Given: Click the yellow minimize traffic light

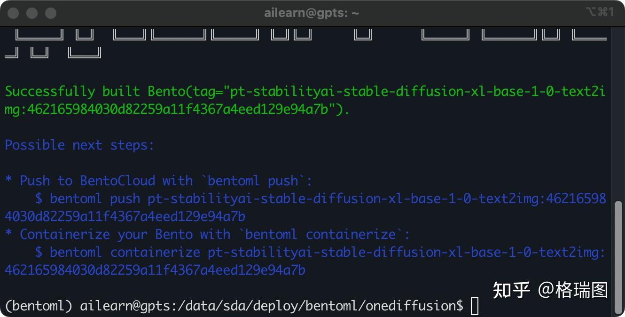Looking at the screenshot, I should pos(31,13).
